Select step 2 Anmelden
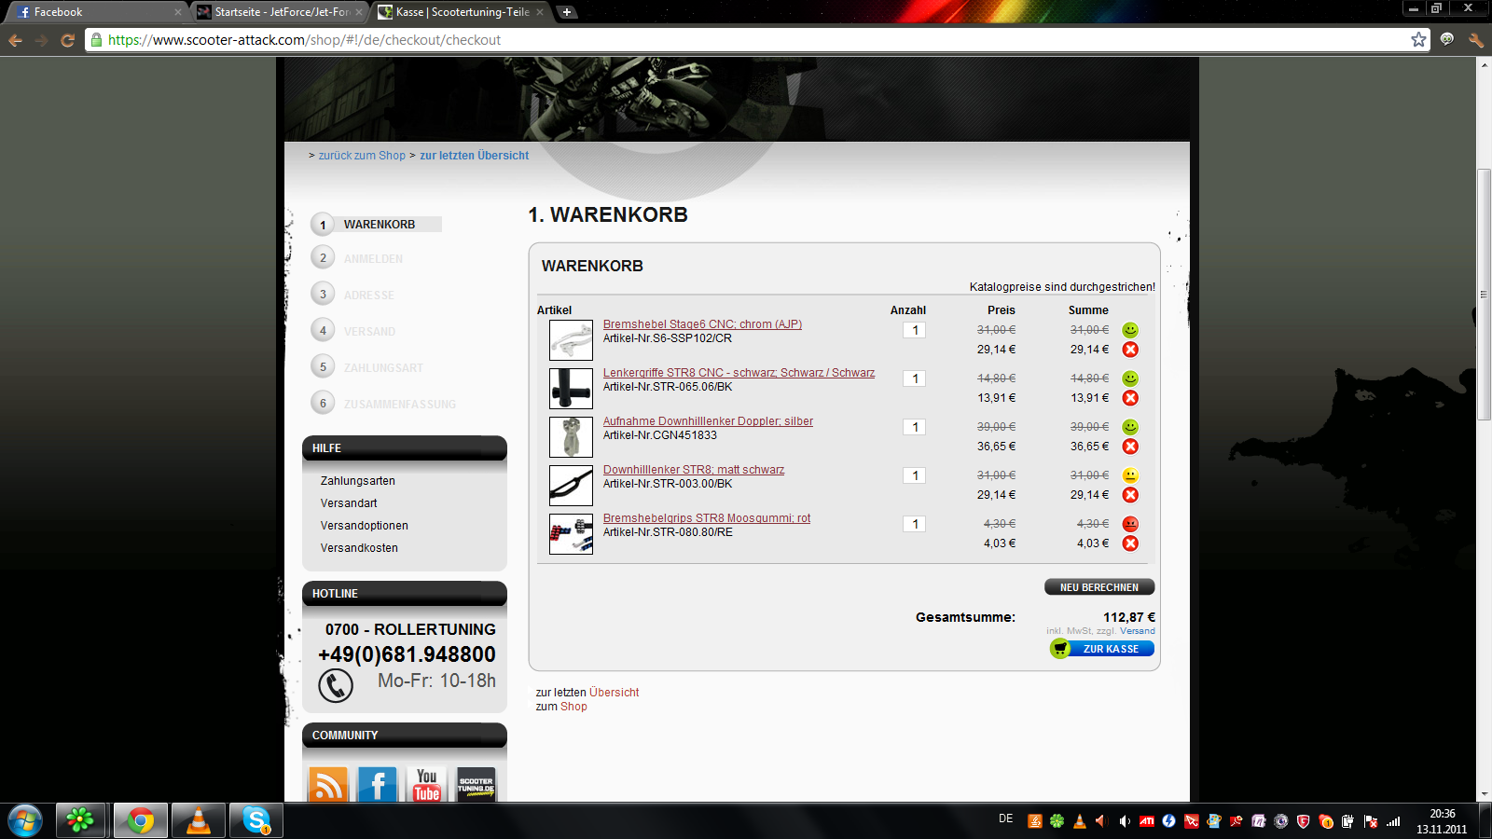1492x839 pixels. tap(357, 258)
